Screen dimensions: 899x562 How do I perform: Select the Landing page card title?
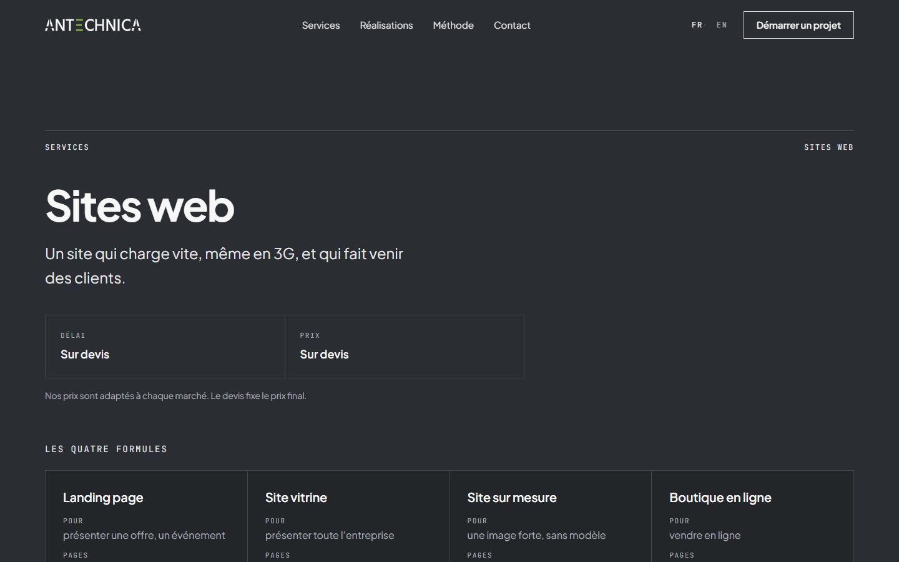(103, 498)
